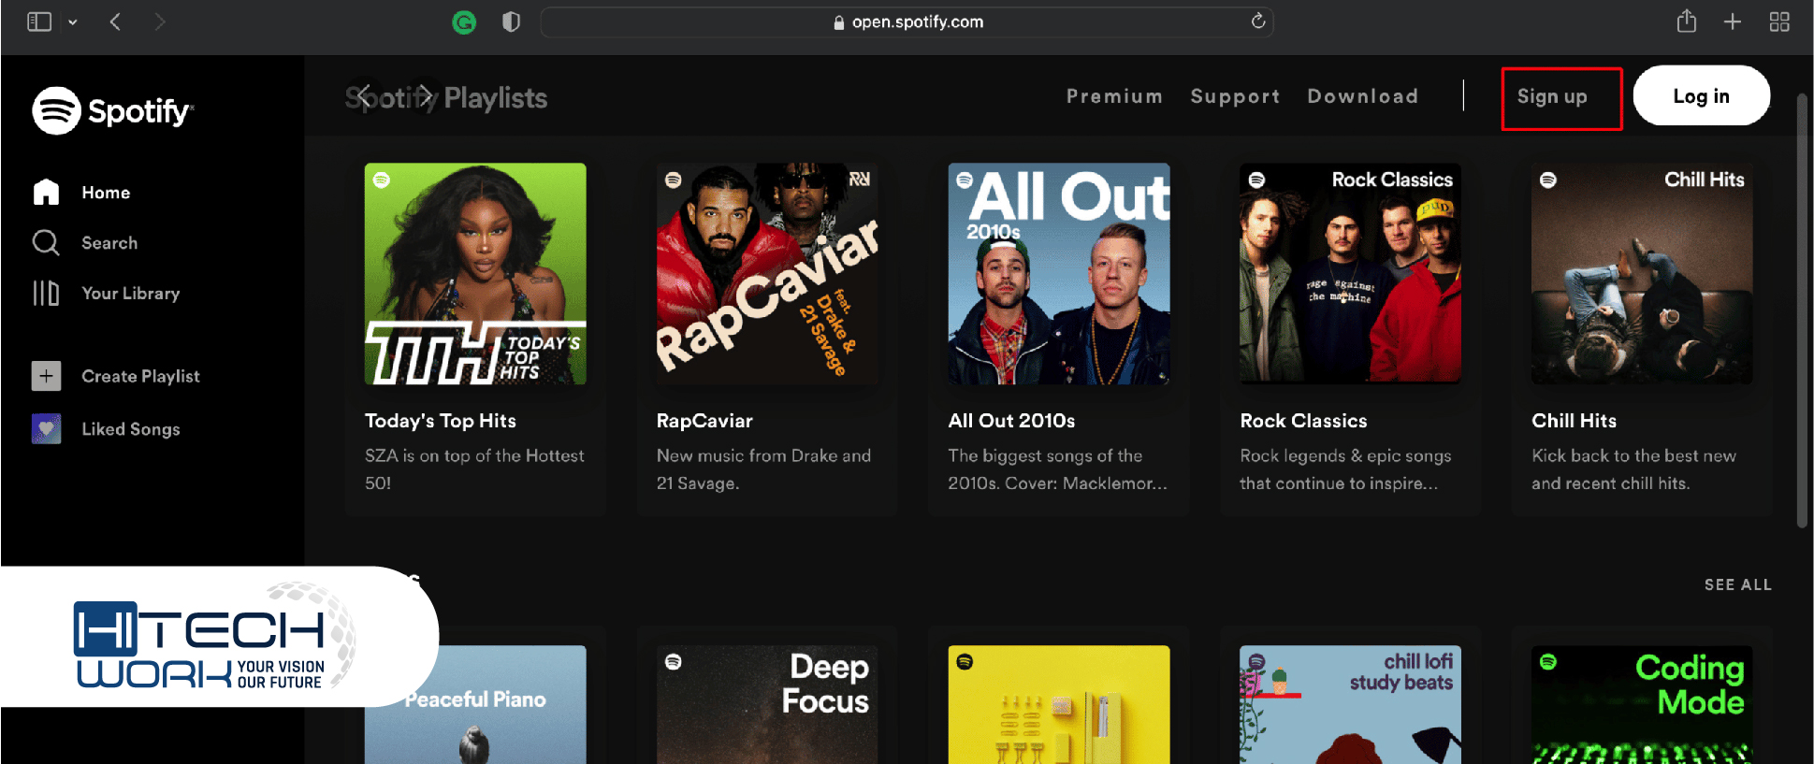Open the All Out 2010s cover art

[x=1059, y=274]
